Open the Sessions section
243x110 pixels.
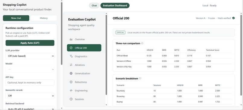pos(84,99)
